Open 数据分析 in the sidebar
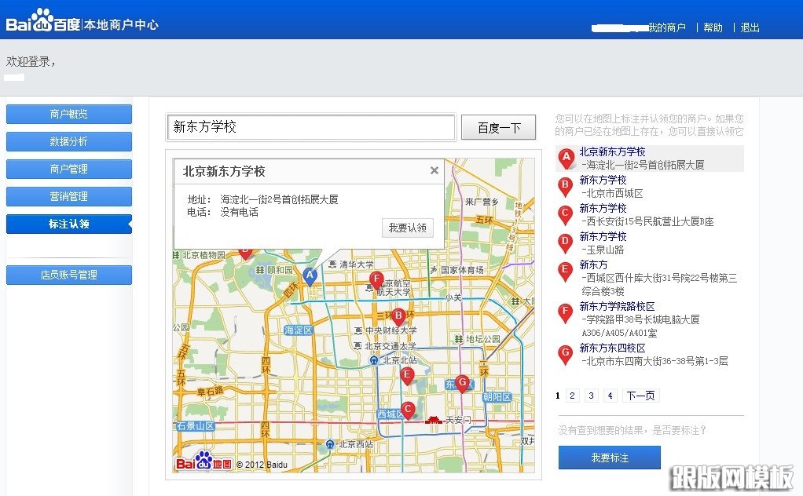The width and height of the screenshot is (803, 496). point(69,142)
